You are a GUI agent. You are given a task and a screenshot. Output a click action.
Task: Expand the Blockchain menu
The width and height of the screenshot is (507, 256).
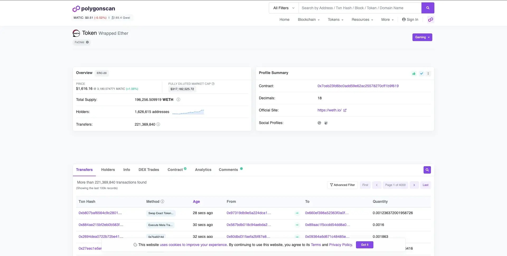(x=309, y=19)
